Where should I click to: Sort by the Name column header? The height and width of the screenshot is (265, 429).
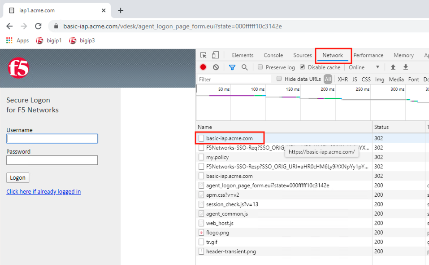pos(284,127)
